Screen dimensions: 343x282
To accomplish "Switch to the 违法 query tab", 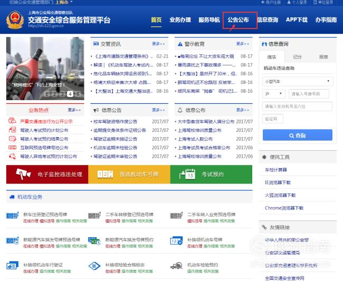I will click(x=271, y=57).
